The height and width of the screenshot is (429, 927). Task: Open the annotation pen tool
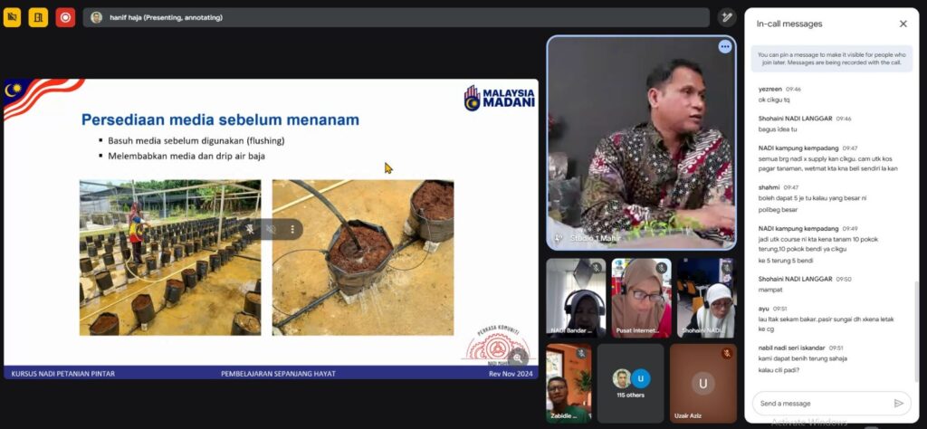click(726, 17)
